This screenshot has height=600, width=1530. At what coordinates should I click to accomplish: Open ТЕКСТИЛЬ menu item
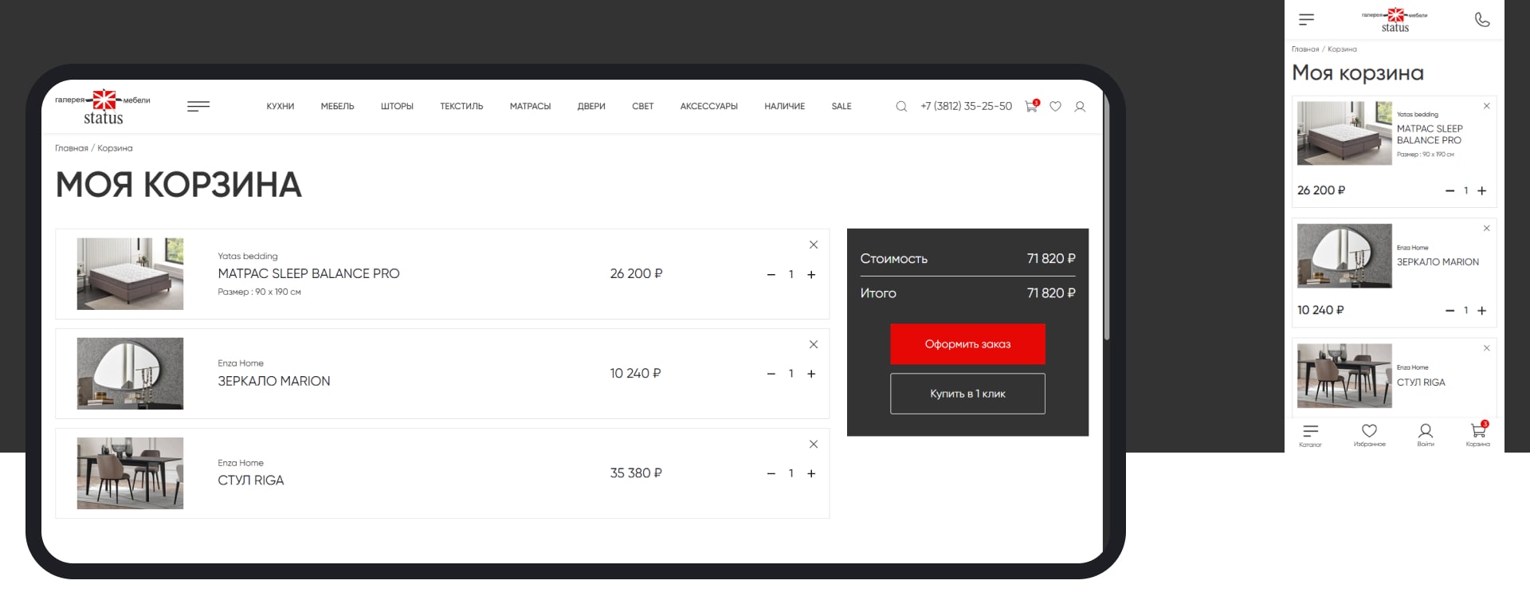click(x=461, y=106)
